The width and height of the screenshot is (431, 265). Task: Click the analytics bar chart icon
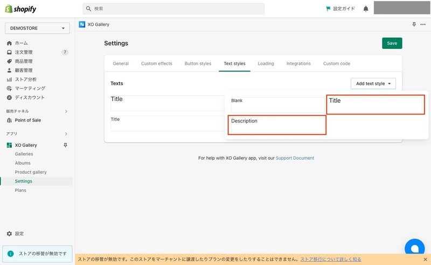pyautogui.click(x=9, y=79)
